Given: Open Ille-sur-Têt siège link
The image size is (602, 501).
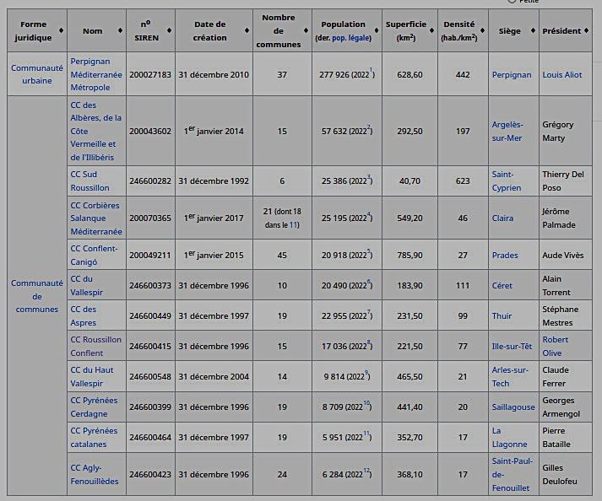Looking at the screenshot, I should click(x=512, y=346).
